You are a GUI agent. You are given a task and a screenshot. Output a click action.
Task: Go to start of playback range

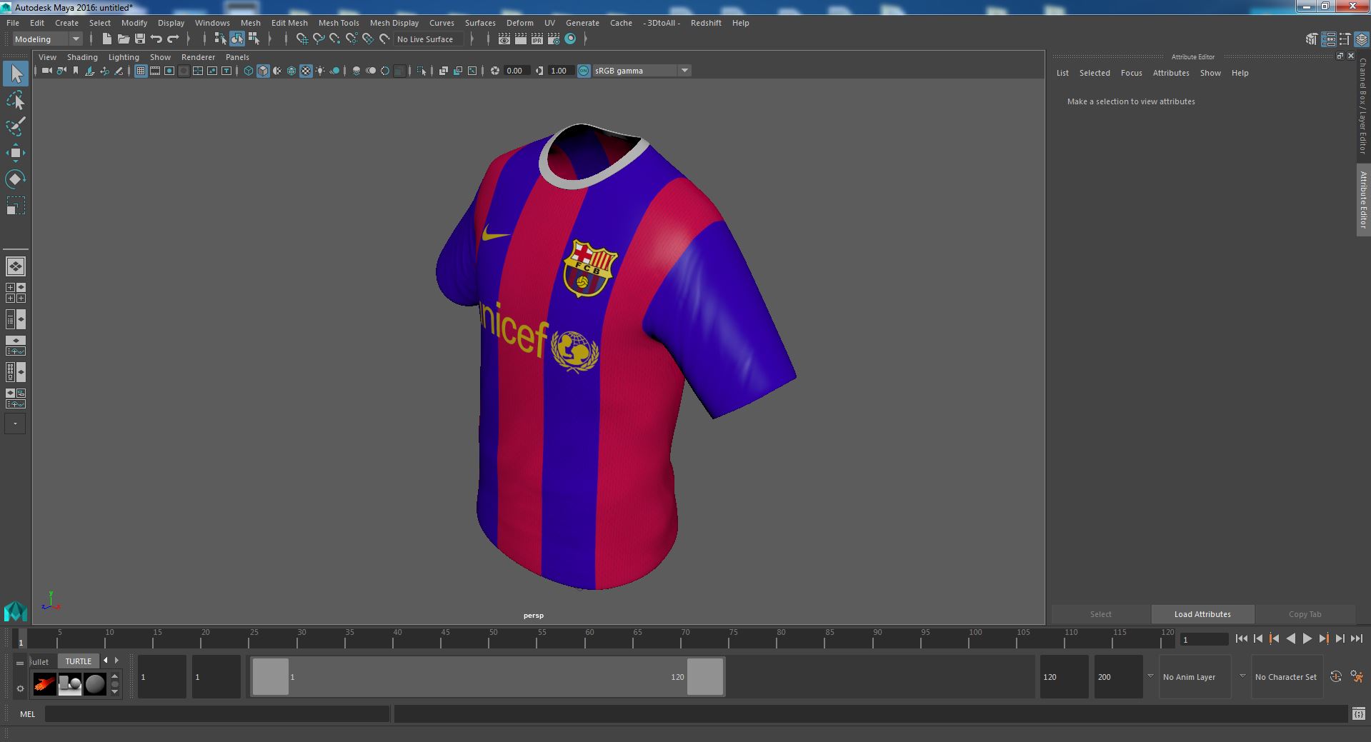(x=1241, y=639)
